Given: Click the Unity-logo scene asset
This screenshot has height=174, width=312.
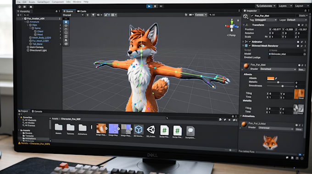Looking at the screenshot, I should coord(151,130).
